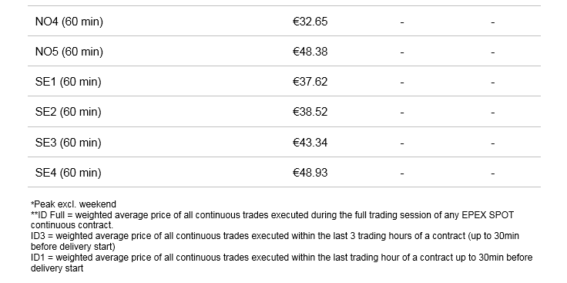Screen dimensions: 567x283
Task: Click the €37.62 price for SE1
Action: tap(310, 82)
